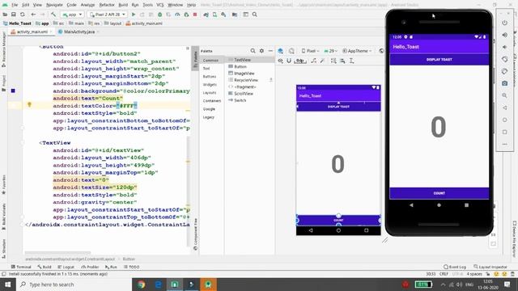The height and width of the screenshot is (291, 518).
Task: Select RecyclerView in the palette
Action: point(246,80)
